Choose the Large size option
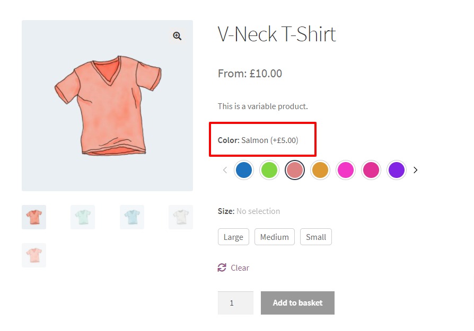Image resolution: width=474 pixels, height=331 pixels. [x=233, y=237]
